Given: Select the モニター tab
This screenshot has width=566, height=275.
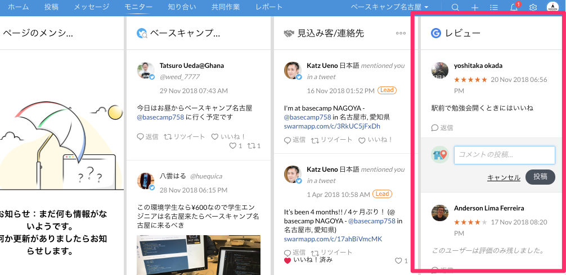Looking at the screenshot, I should 138,7.
